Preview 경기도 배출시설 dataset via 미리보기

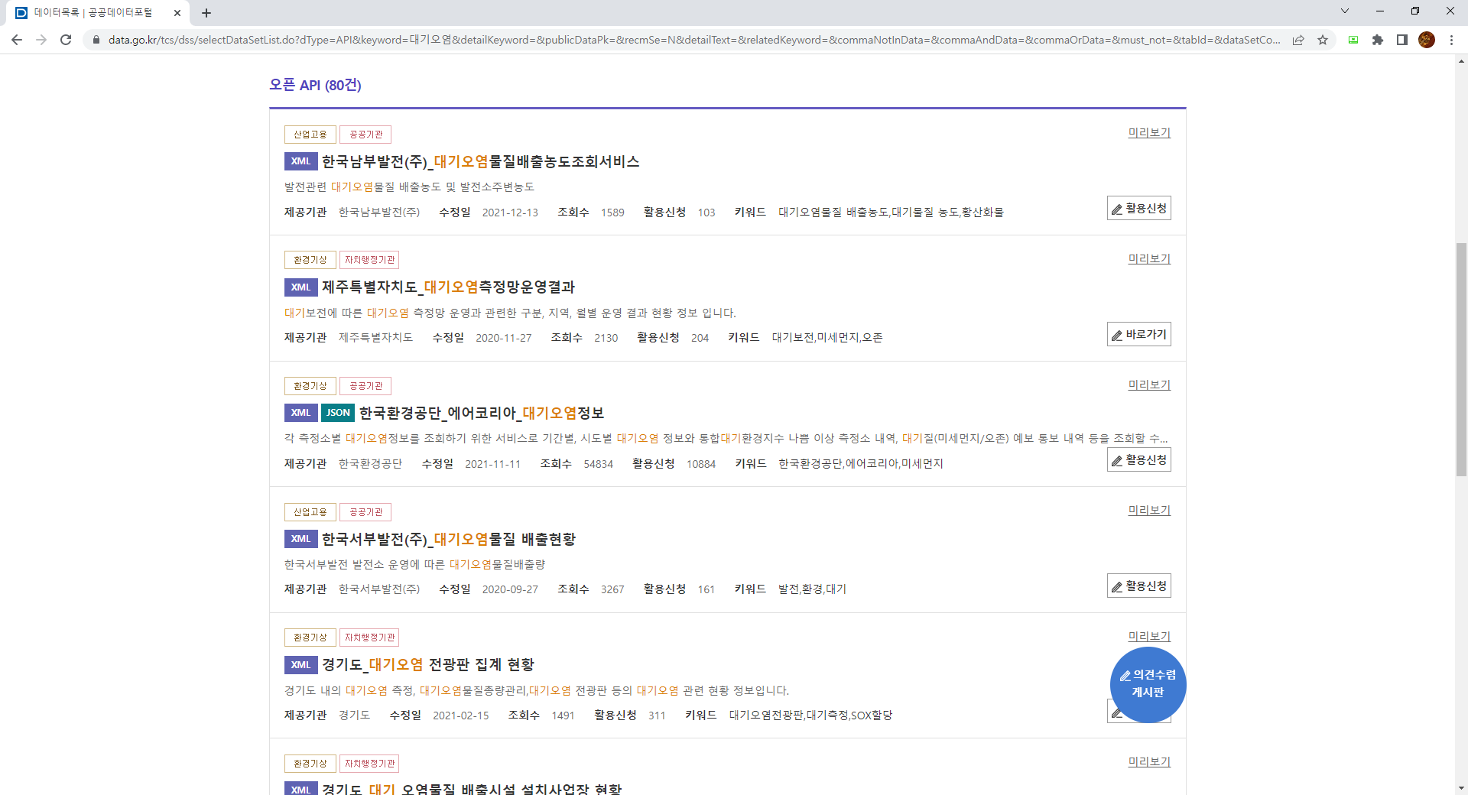click(1149, 762)
